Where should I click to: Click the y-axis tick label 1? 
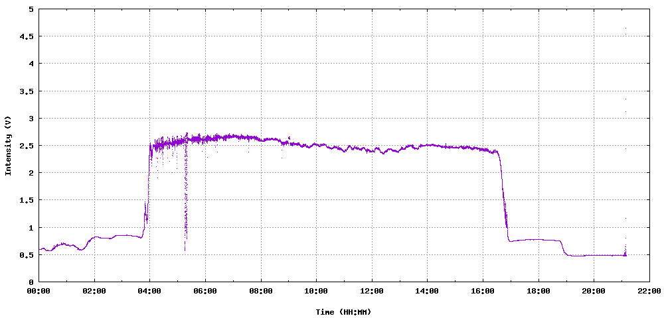click(x=31, y=228)
